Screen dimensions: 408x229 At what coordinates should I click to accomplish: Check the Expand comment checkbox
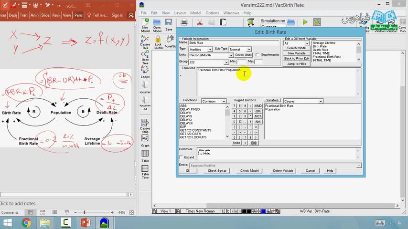pos(181,157)
